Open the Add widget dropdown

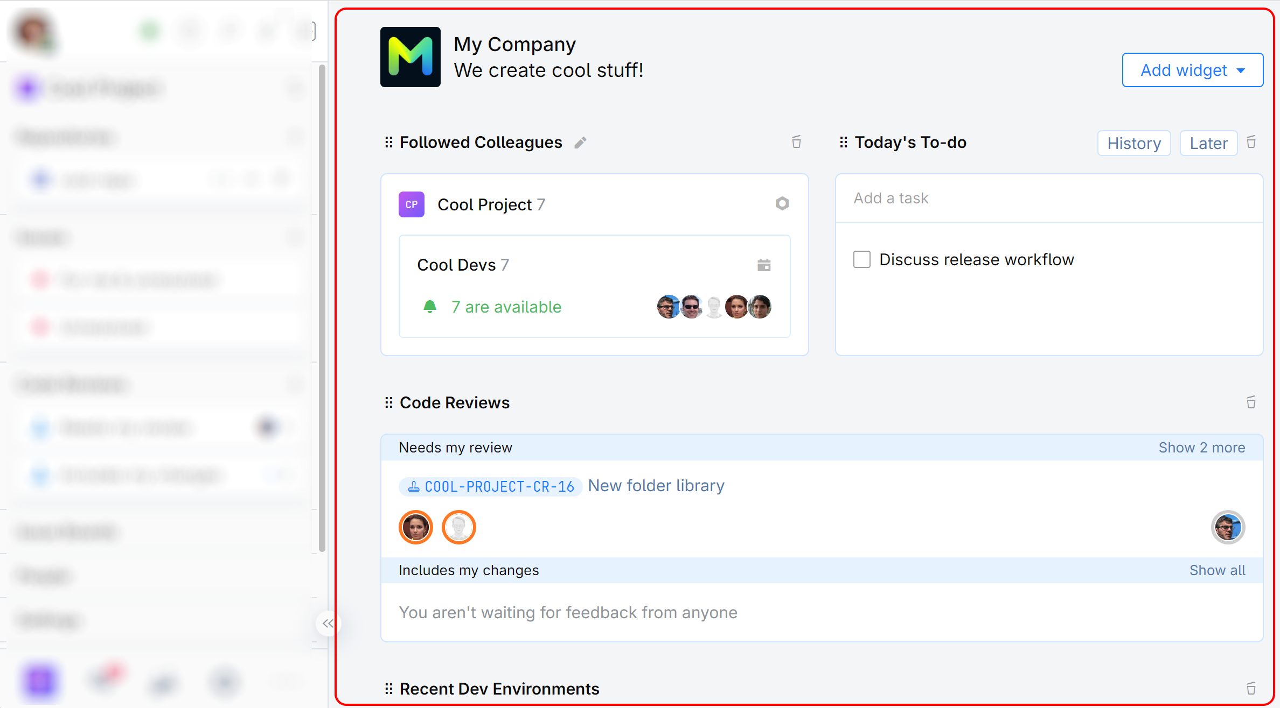click(x=1192, y=70)
